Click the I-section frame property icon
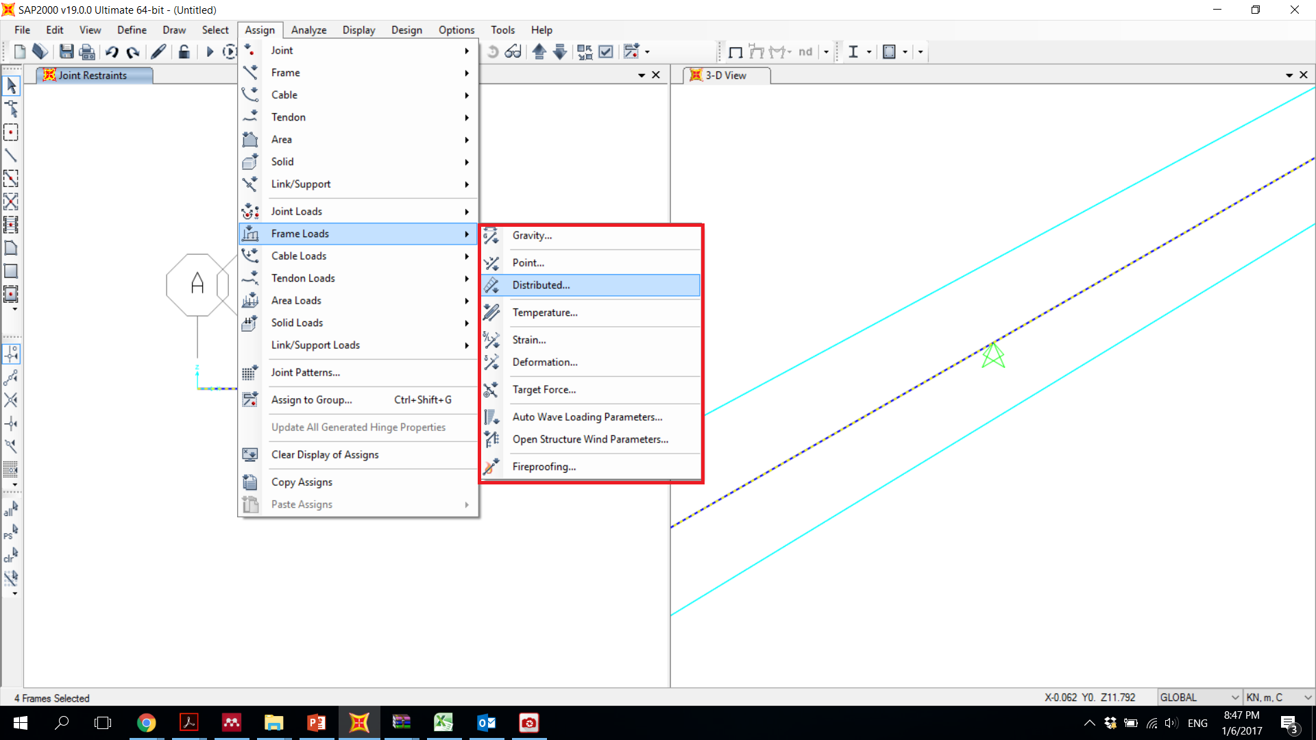The image size is (1316, 740). click(x=853, y=51)
